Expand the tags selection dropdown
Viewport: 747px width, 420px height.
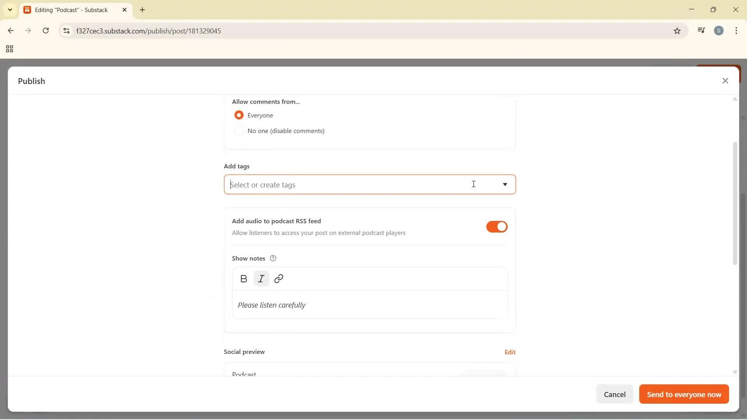(x=505, y=185)
